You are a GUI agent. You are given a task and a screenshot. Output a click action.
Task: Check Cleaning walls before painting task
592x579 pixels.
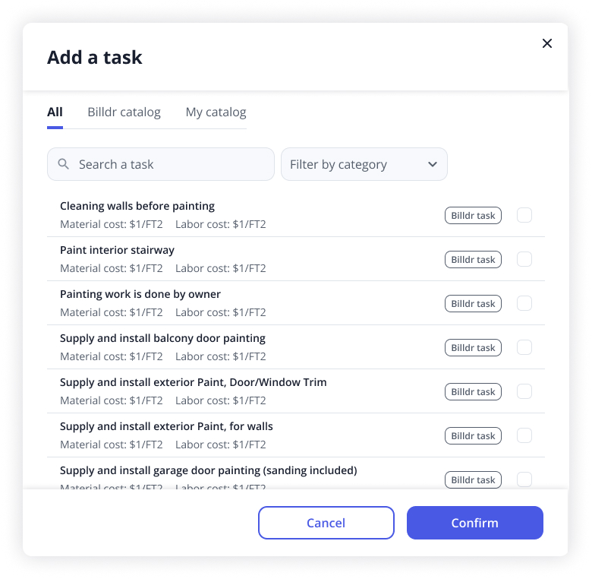click(x=524, y=215)
